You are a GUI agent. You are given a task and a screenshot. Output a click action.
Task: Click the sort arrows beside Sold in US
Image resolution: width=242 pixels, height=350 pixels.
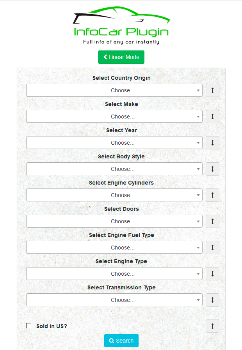tap(212, 326)
